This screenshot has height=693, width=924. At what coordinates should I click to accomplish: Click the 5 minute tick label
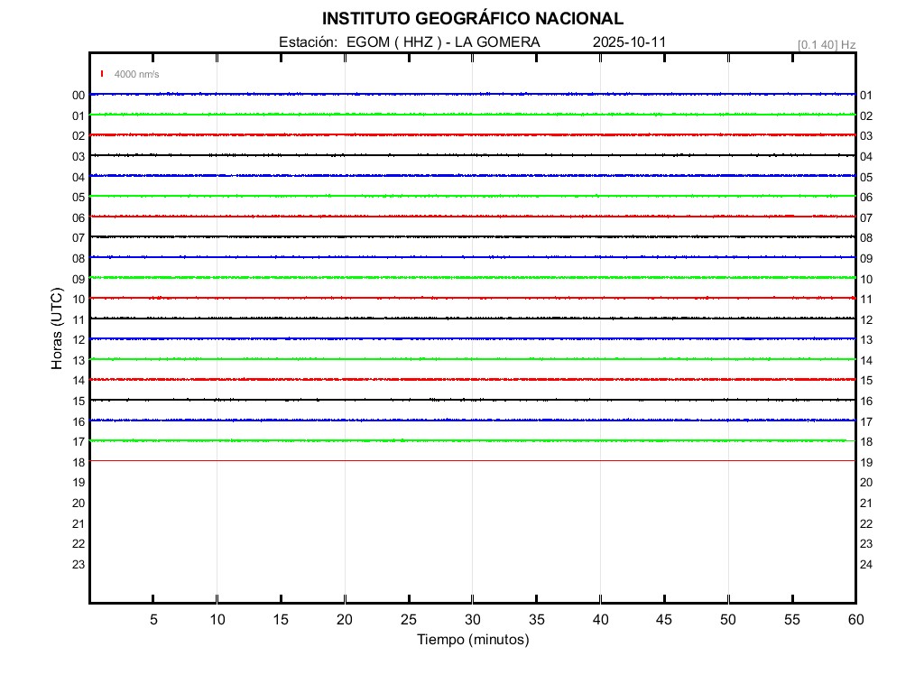[x=153, y=620]
